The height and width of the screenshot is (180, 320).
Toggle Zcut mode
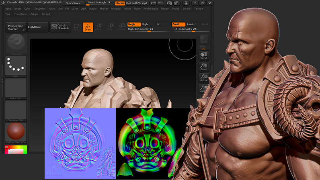pyautogui.click(x=205, y=24)
